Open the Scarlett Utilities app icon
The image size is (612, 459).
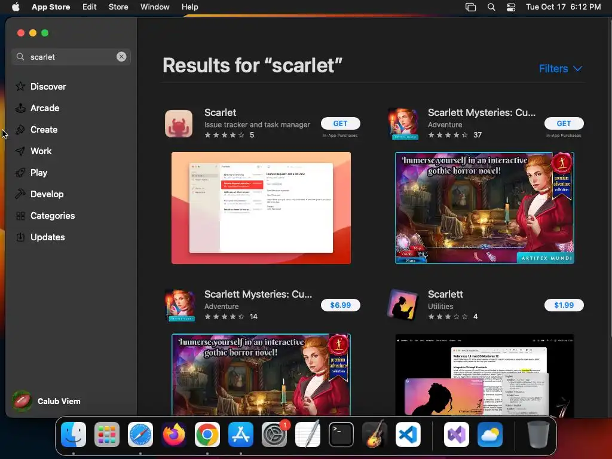pos(402,305)
